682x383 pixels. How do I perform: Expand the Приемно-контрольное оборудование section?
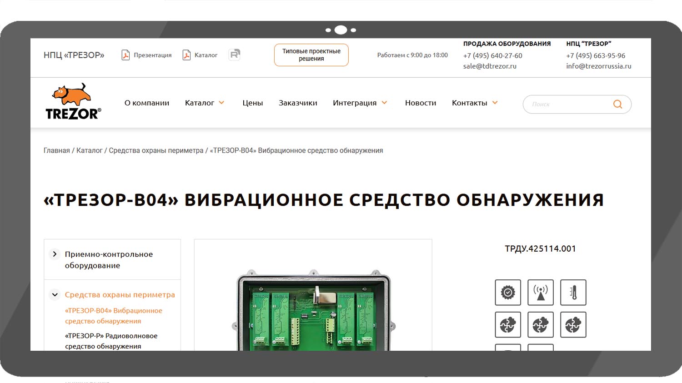tap(55, 254)
